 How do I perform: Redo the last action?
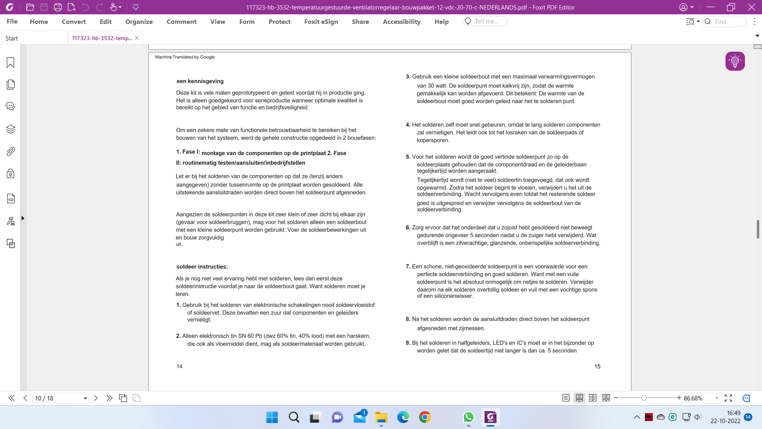point(100,7)
